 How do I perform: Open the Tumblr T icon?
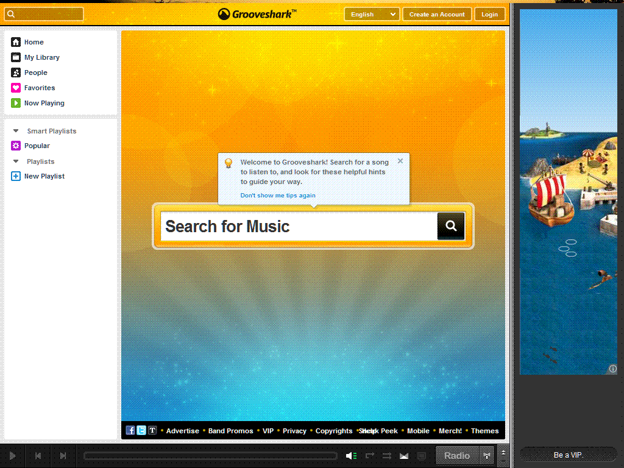(x=152, y=430)
